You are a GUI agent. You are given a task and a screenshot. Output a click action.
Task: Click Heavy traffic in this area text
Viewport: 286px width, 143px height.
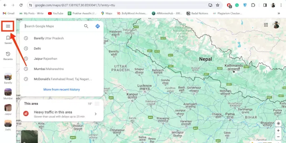coord(53,112)
